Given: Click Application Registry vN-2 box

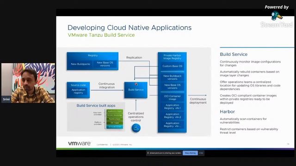Looking at the screenshot, I should [x=172, y=116].
